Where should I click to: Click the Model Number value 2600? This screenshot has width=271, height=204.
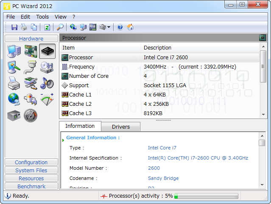(x=154, y=168)
